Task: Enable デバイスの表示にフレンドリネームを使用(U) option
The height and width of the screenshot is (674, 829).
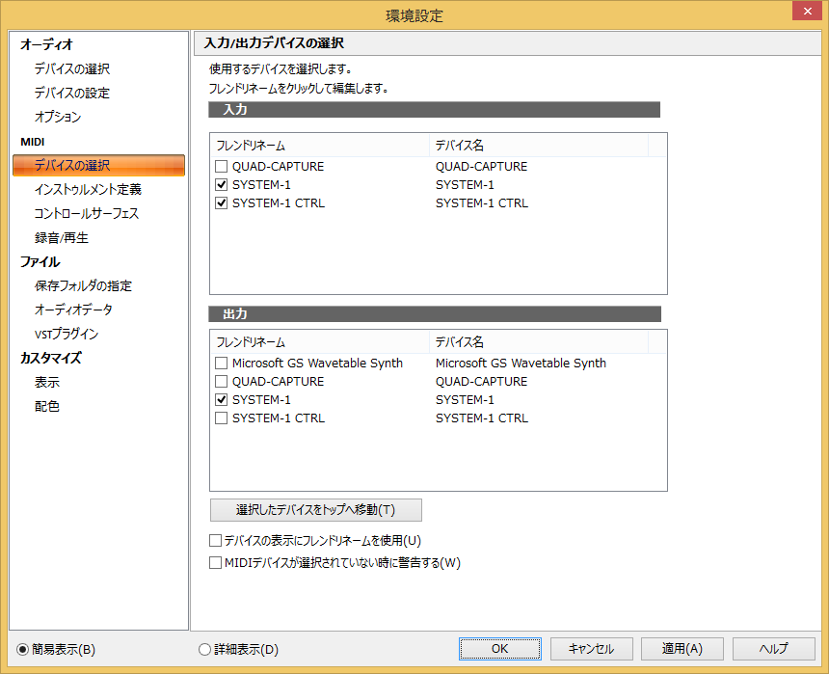Action: (x=215, y=541)
